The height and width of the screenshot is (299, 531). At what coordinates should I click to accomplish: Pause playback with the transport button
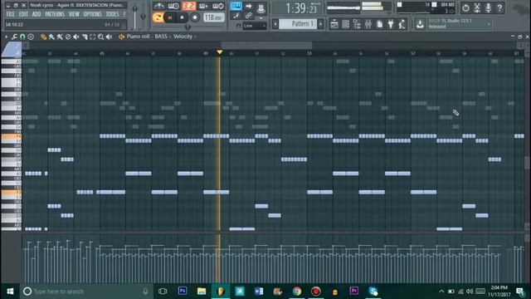click(170, 17)
